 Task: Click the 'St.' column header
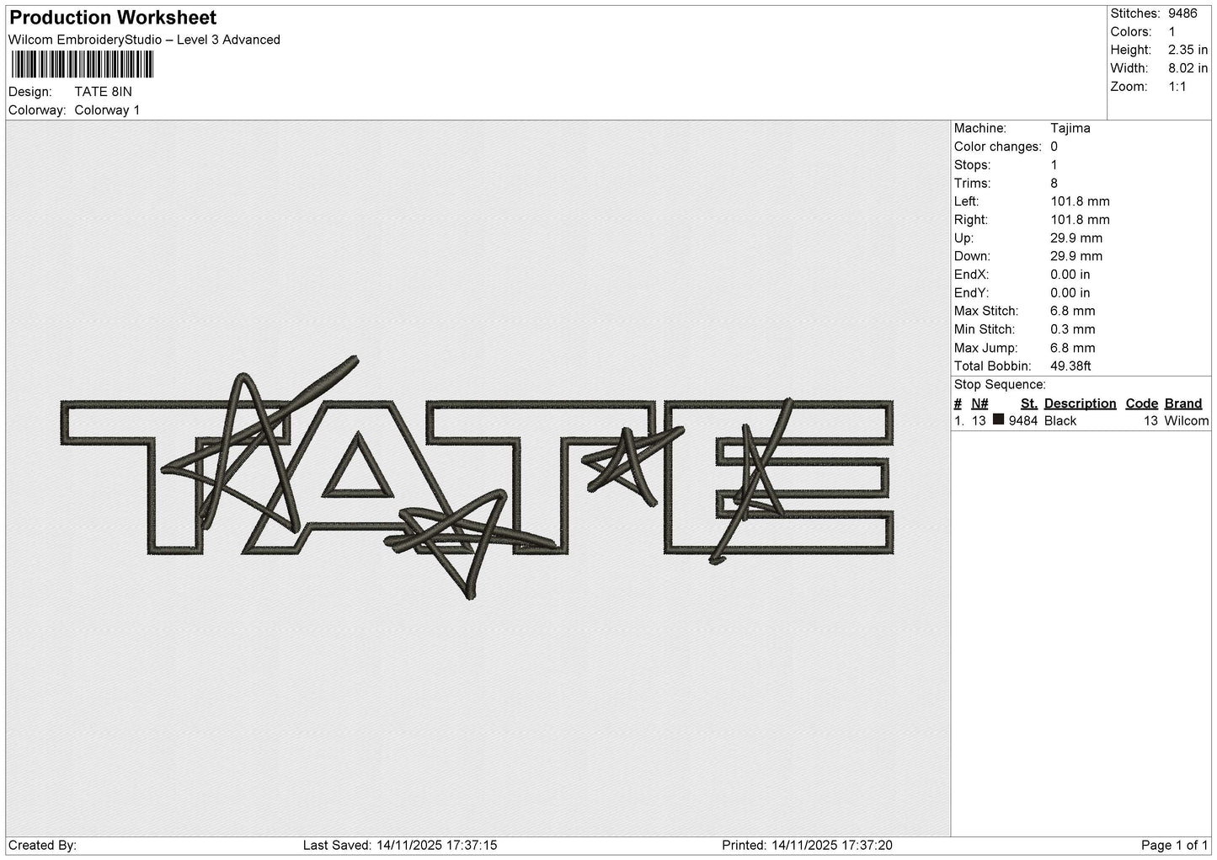(x=1028, y=403)
